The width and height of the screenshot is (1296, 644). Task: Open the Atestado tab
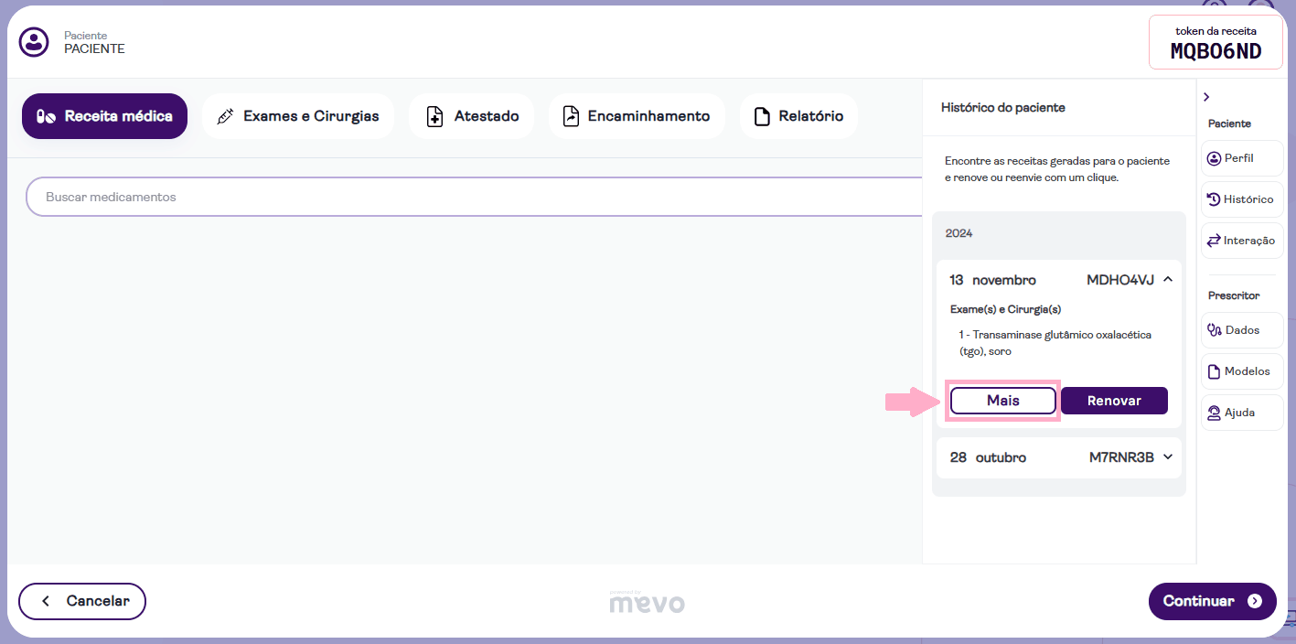coord(471,116)
